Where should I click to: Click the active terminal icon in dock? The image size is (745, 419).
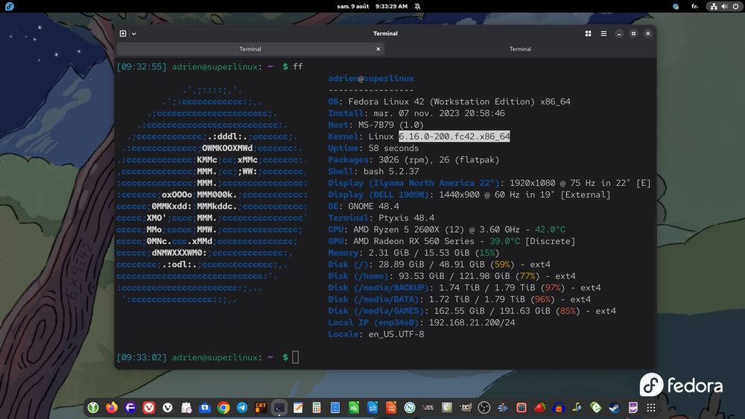pos(279,407)
